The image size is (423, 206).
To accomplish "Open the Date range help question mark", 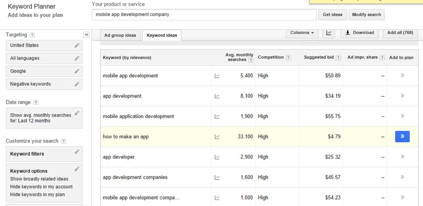I will tap(36, 103).
